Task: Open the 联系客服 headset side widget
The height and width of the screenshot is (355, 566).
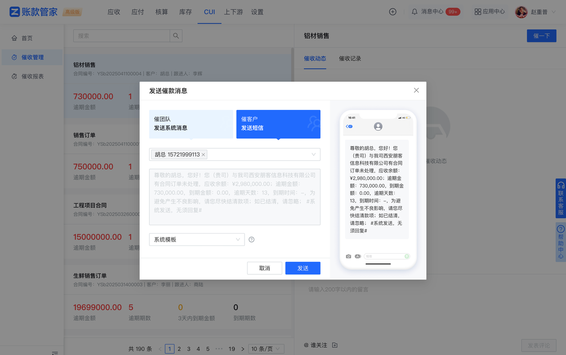Action: tap(561, 198)
